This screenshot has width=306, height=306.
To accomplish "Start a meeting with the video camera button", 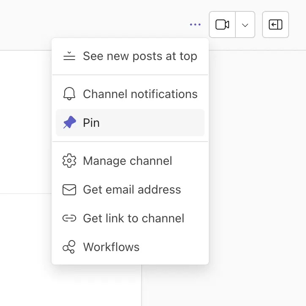I will (222, 25).
